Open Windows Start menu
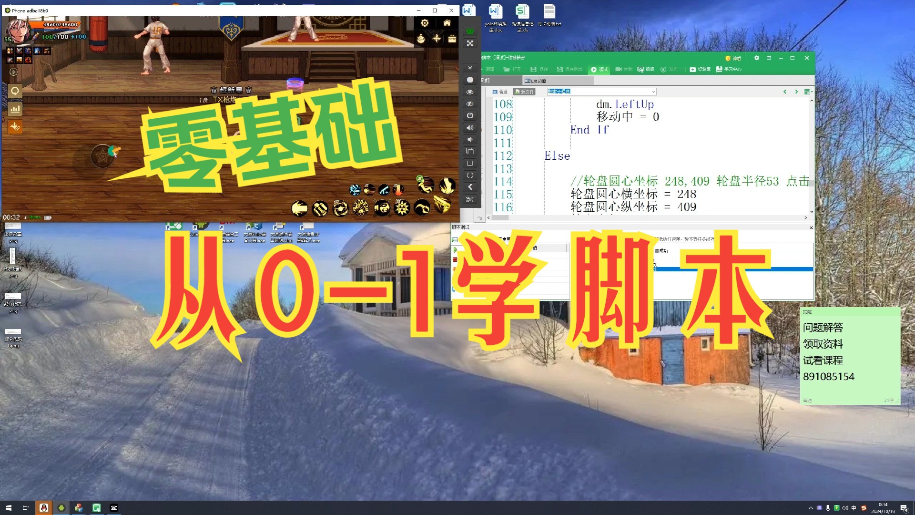Screen dimensions: 915x515 tap(8, 508)
